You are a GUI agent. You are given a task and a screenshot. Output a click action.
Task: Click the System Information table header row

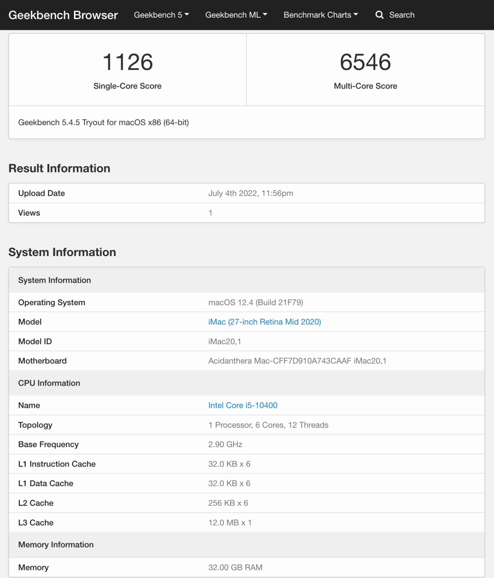247,280
